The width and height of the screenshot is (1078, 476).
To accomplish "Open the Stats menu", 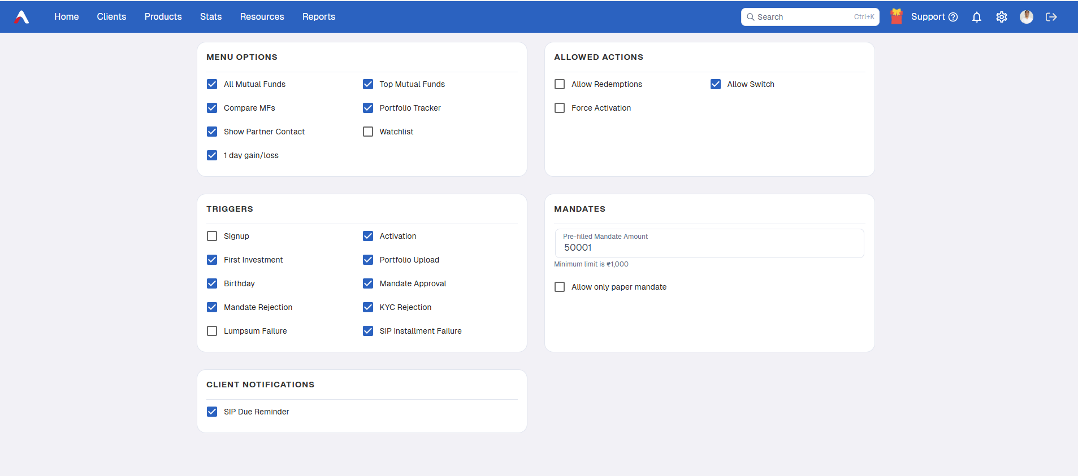I will coord(211,17).
